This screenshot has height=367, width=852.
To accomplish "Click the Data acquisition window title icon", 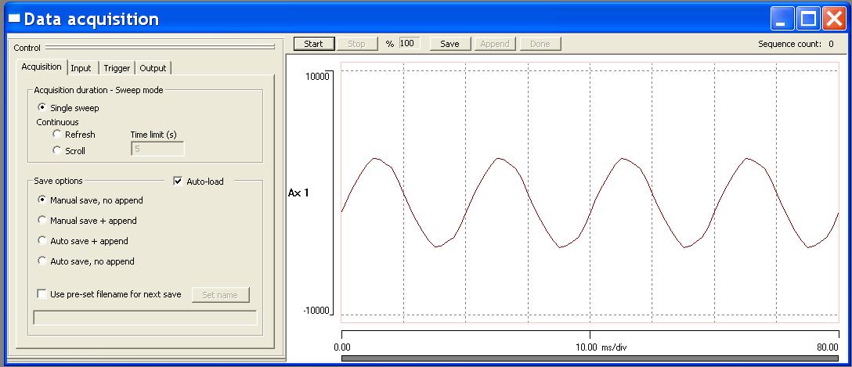I will [x=13, y=19].
